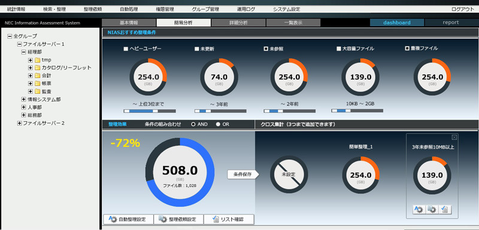Click the リスト確認 button
Screen dimensions: 479x230
click(229, 219)
